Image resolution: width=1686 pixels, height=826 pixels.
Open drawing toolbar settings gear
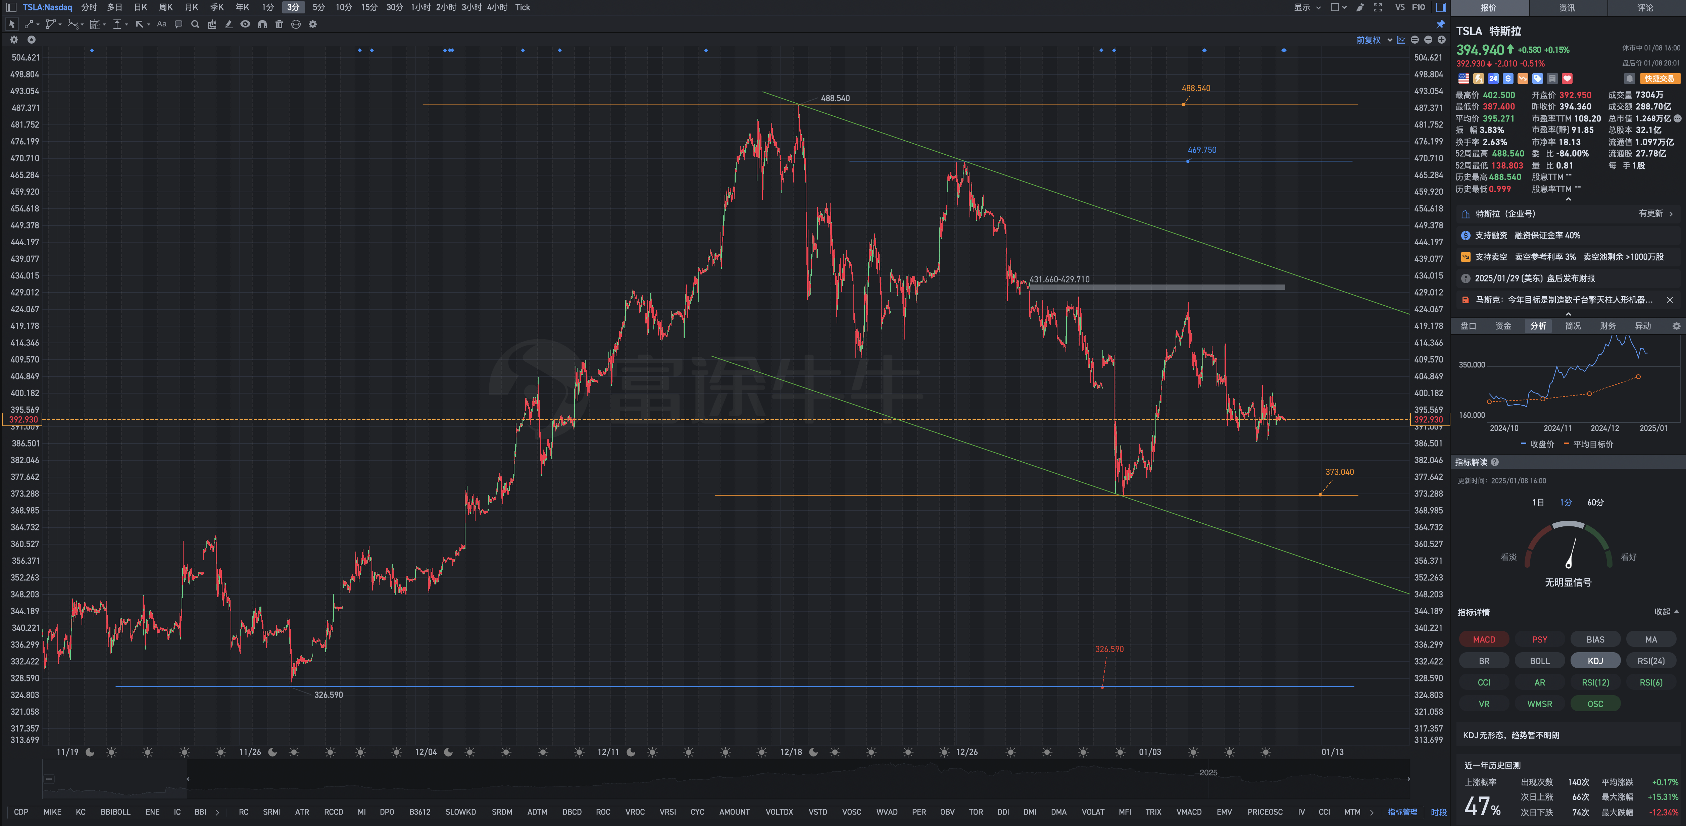[313, 24]
